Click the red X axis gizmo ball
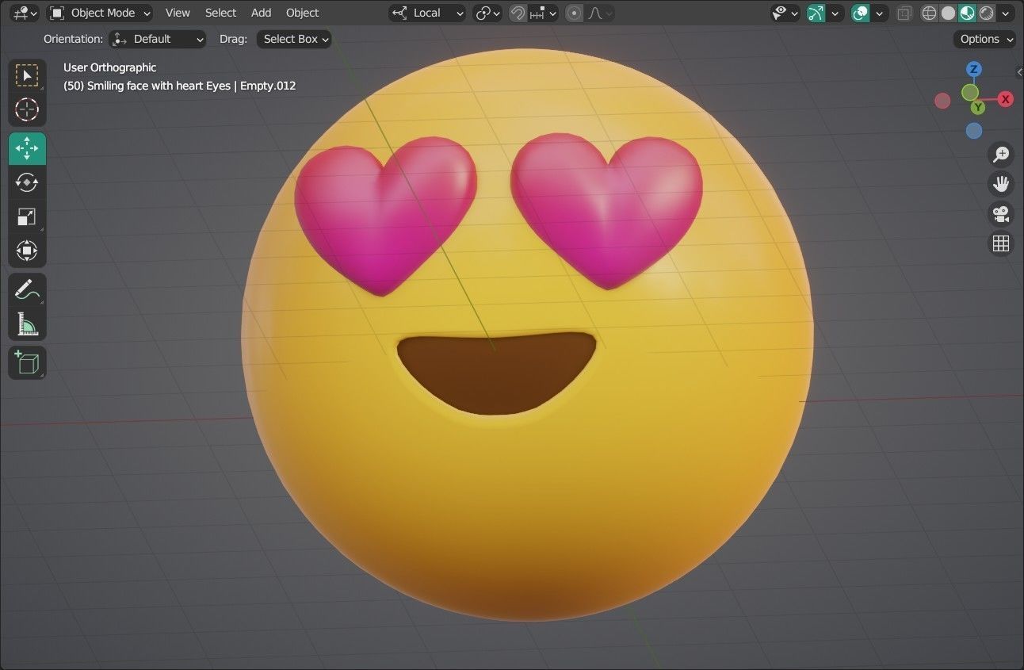Viewport: 1024px width, 670px height. coord(1005,99)
